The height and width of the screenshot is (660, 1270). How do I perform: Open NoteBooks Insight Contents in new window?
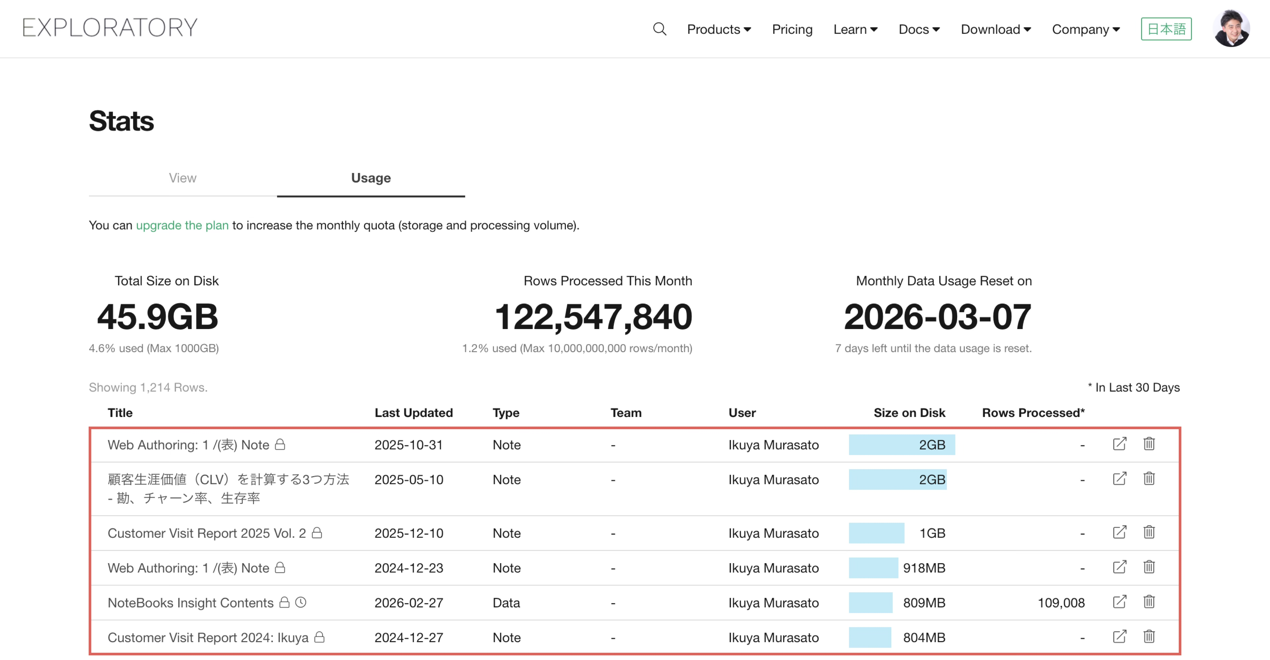tap(1119, 602)
